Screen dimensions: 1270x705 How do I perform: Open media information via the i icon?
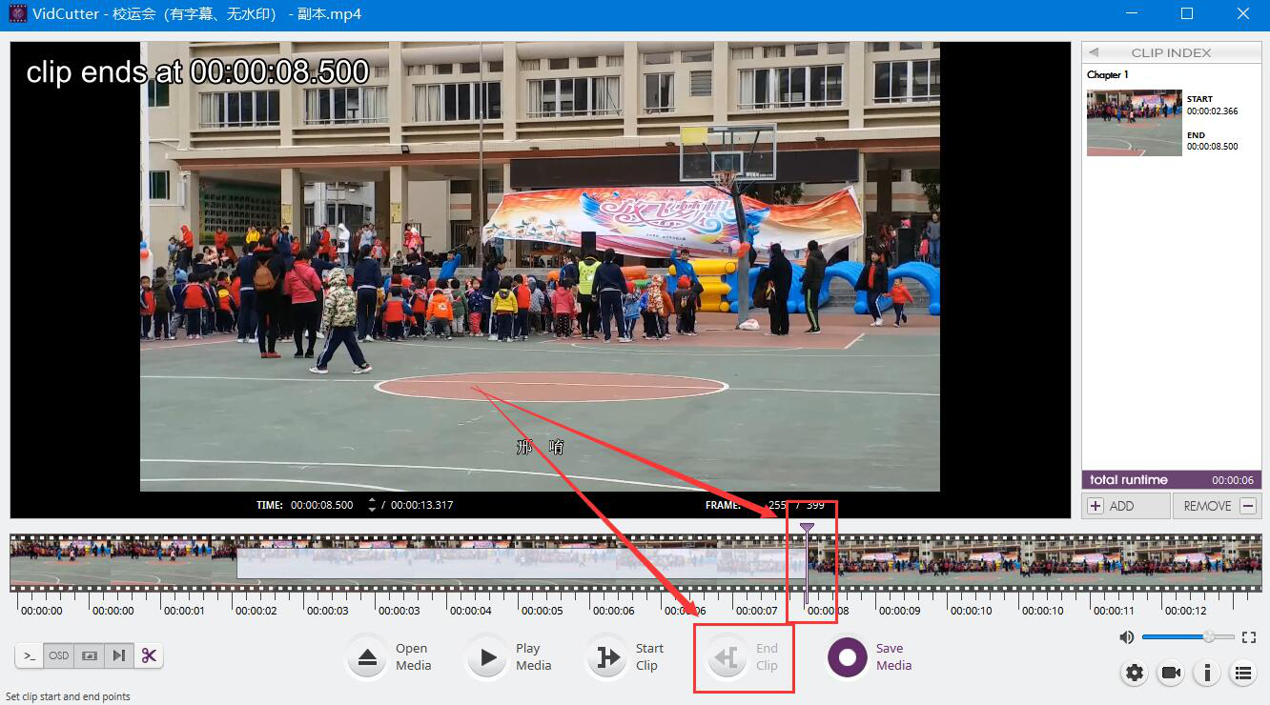[x=1207, y=674]
